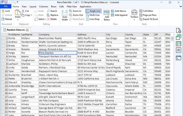The image size is (183, 116).
Task: Toggle Line Wrap mode
Action: (93, 19)
